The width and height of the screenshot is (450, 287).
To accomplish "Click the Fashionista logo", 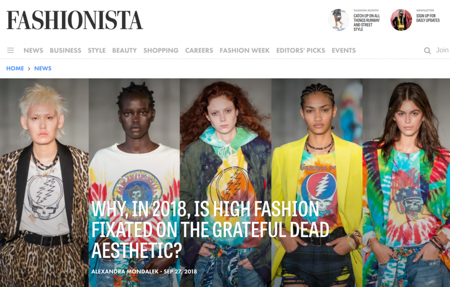I will coord(75,20).
